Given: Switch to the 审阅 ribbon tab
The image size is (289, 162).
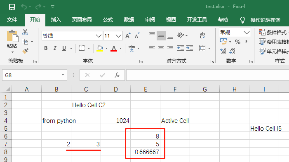Looking at the screenshot, I should [150, 20].
